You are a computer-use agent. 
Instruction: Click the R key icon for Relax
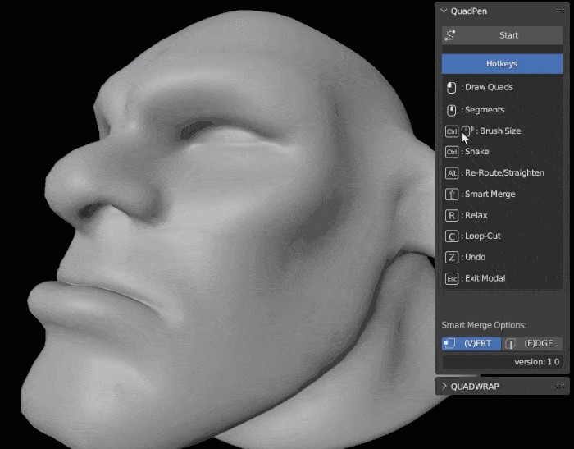click(452, 215)
